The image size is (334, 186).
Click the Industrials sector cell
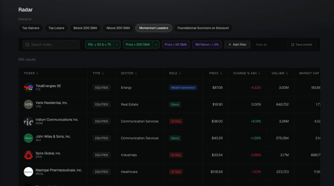[x=129, y=155]
